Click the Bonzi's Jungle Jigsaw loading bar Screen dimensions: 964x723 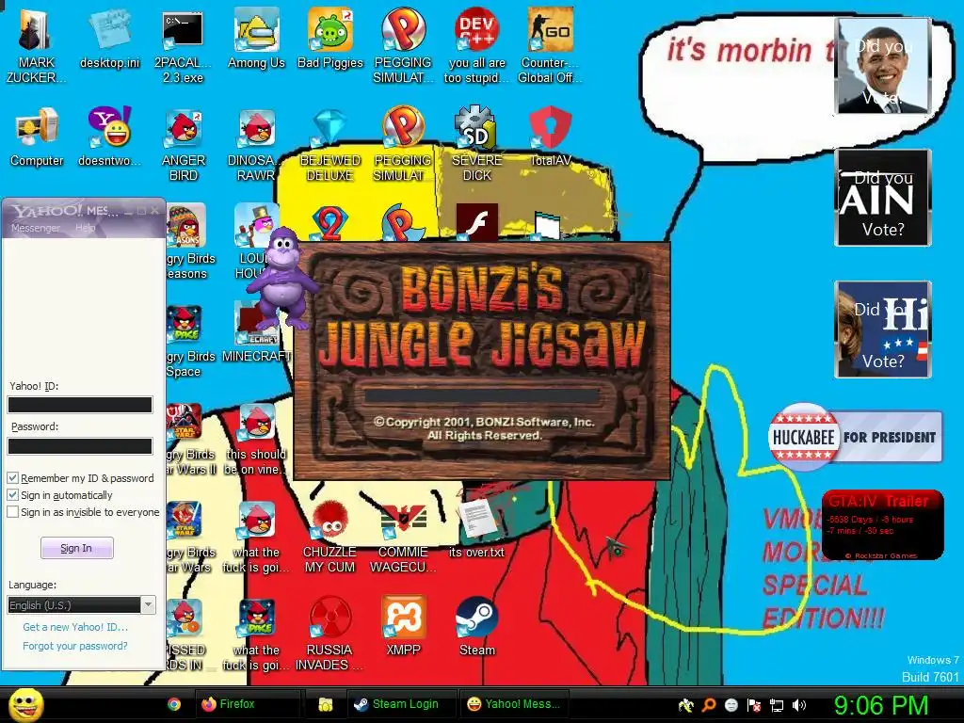[481, 394]
